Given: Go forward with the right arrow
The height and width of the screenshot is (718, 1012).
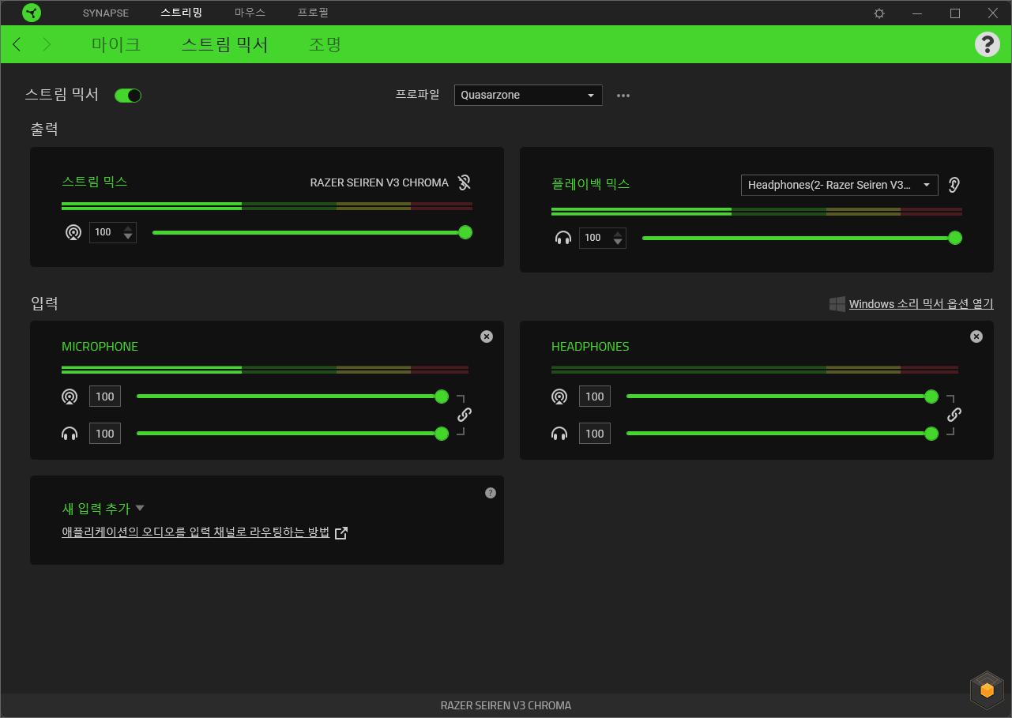Looking at the screenshot, I should point(47,44).
